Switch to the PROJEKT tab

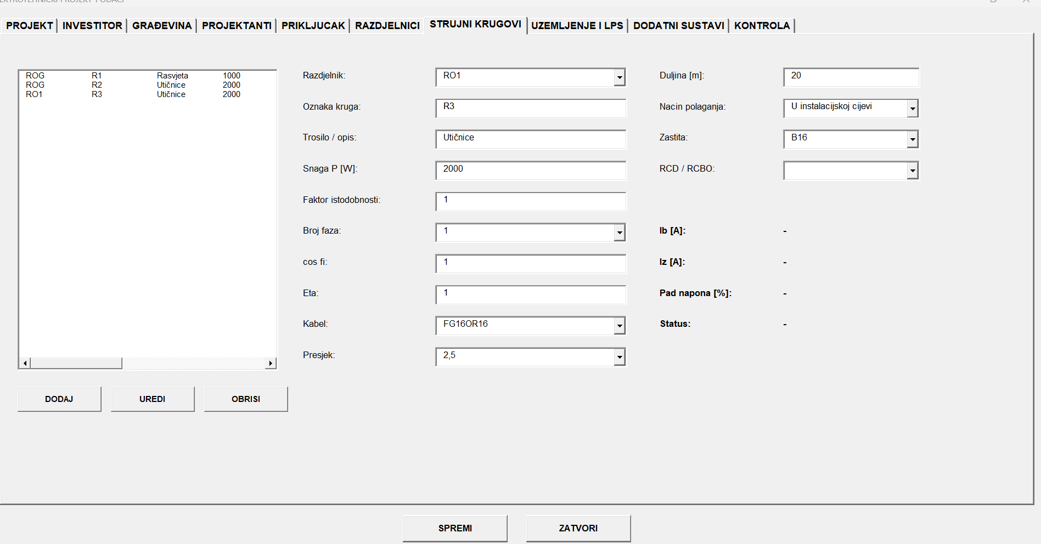[29, 25]
